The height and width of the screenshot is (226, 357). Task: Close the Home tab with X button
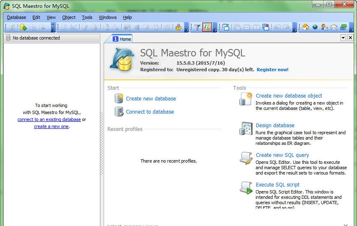tap(350, 38)
